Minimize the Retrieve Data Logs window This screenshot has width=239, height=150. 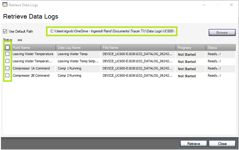coord(204,5)
